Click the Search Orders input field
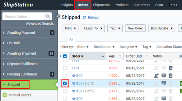 point(24,16)
